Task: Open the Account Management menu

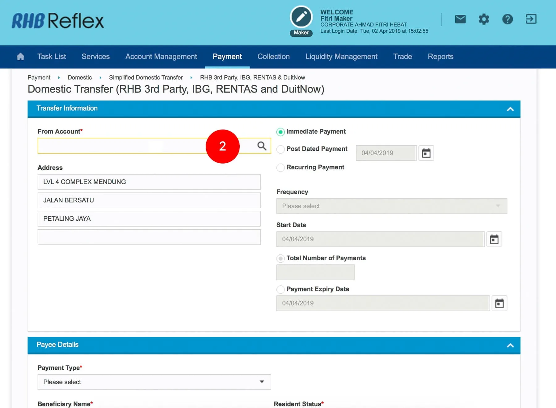Action: tap(161, 57)
